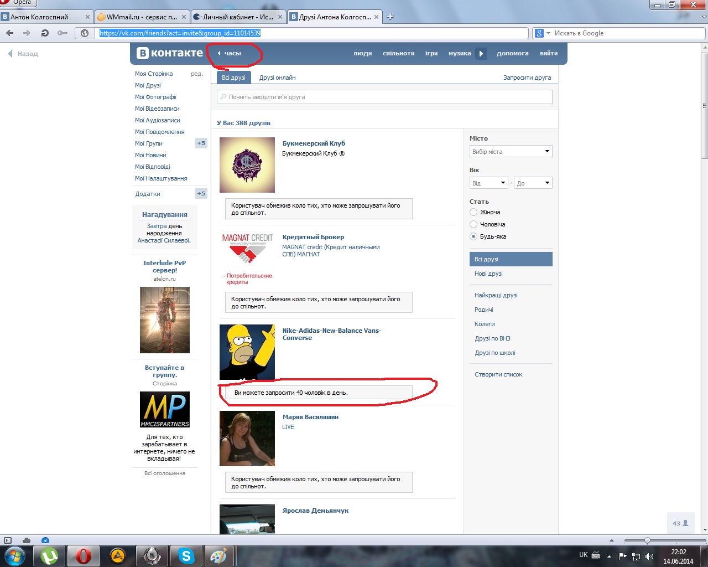Click the volume icon in system tray
The image size is (708, 567).
tap(649, 556)
